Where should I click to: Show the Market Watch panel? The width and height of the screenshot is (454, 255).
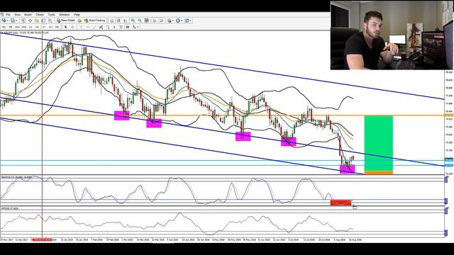[x=23, y=21]
